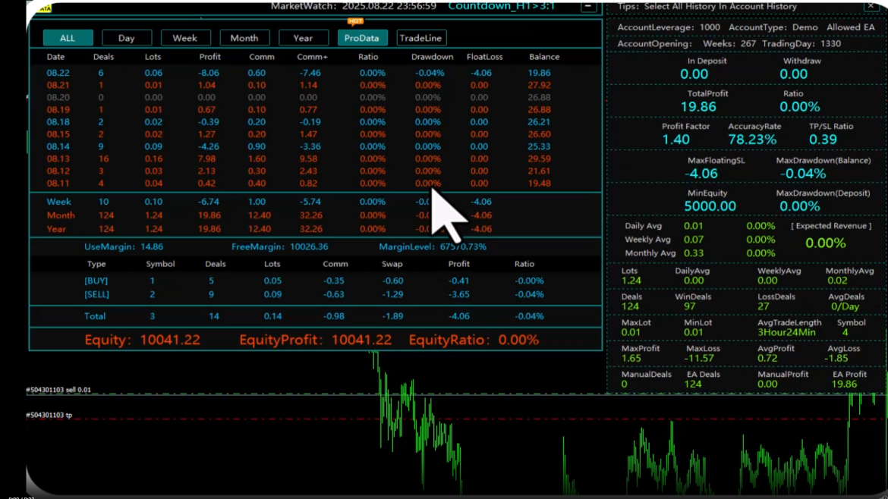Close the Tips account history panel
888x499 pixels.
pos(870,7)
